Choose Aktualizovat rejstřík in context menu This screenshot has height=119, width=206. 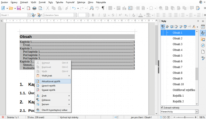pyautogui.click(x=53, y=81)
